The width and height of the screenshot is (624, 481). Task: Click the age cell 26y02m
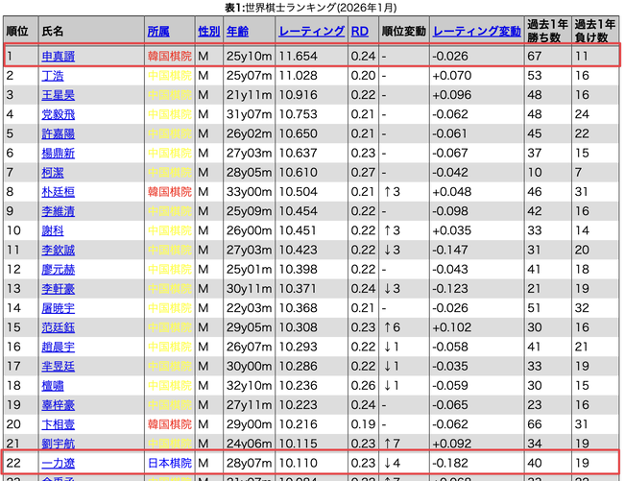[250, 133]
